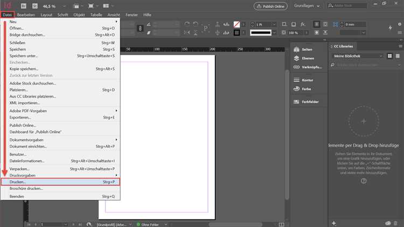
Task: Choose Drucken... from the Datei menu
Action: (x=60, y=182)
